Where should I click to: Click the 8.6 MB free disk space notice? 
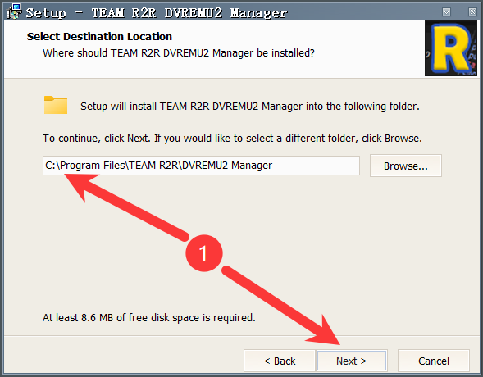[x=149, y=318]
